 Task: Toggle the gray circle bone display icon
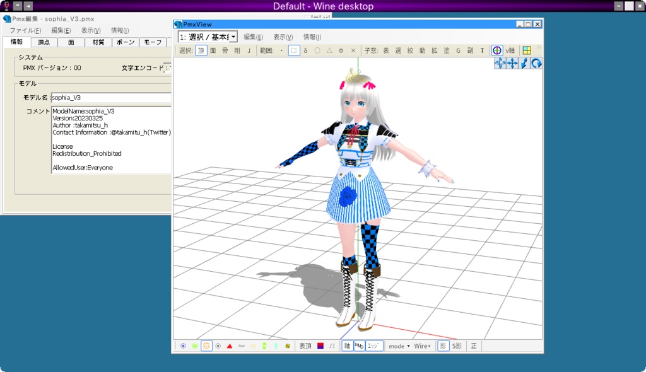[218, 346]
